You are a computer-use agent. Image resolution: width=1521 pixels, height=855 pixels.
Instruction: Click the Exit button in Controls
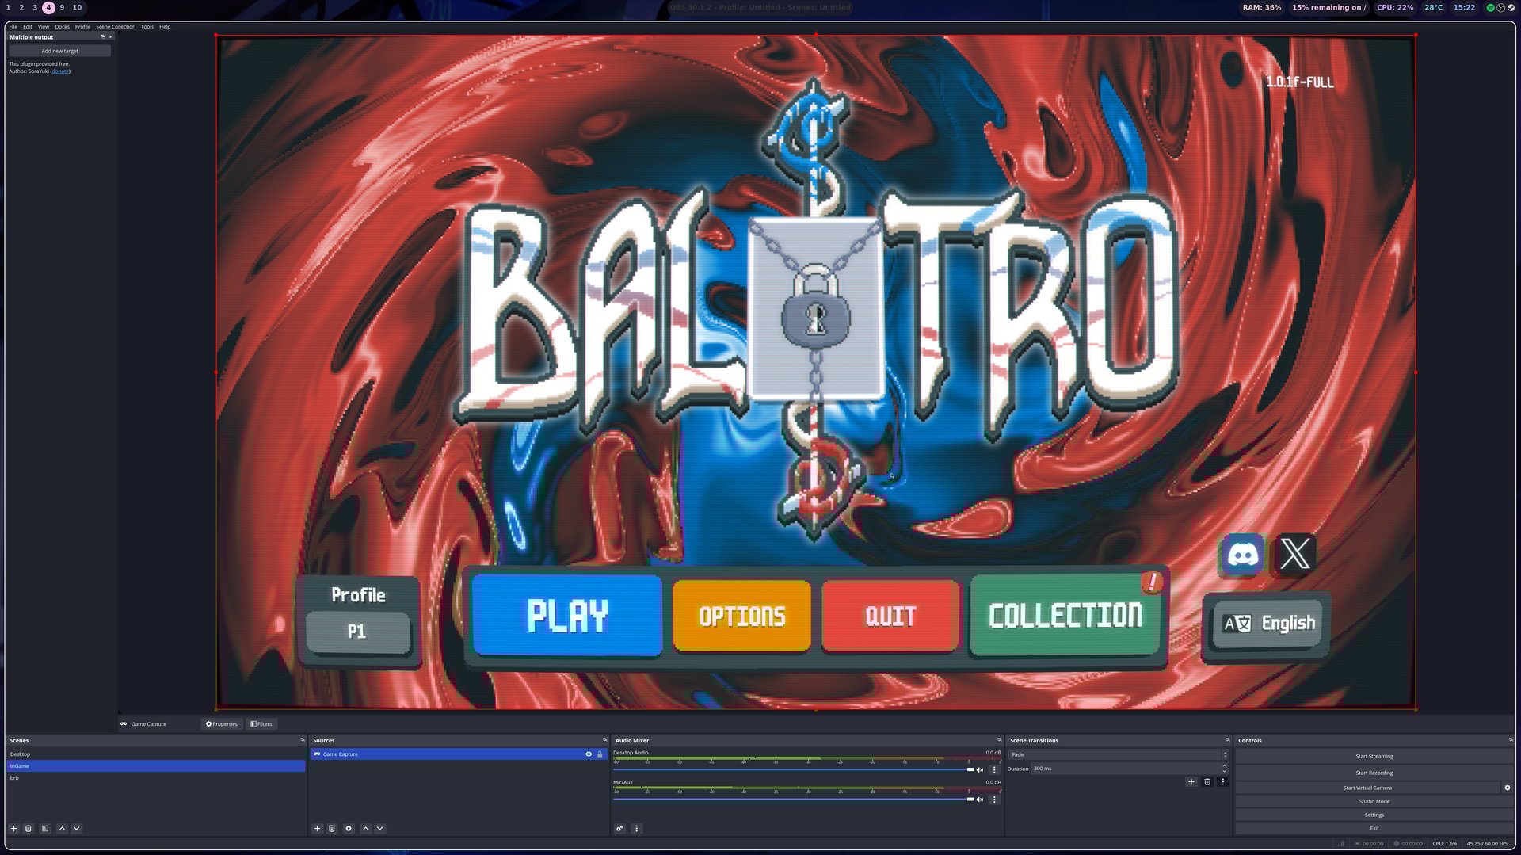1374,828
